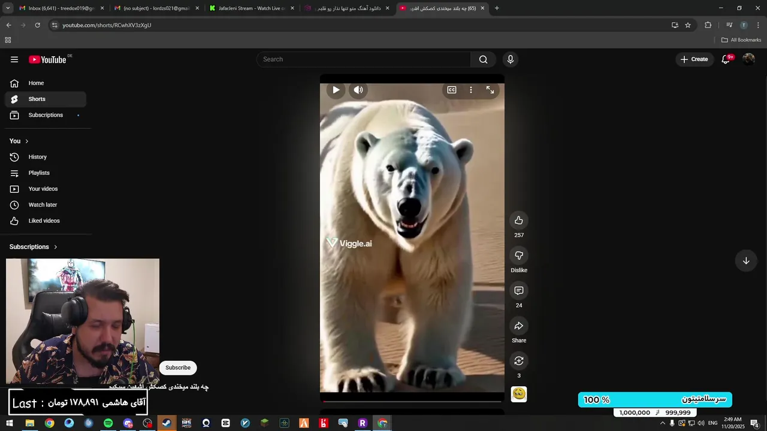Switch to the Gmail Inbox tab
The width and height of the screenshot is (767, 431).
click(x=61, y=8)
